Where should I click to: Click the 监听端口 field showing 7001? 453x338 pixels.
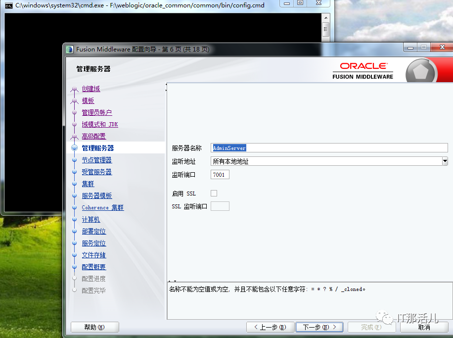pyautogui.click(x=220, y=175)
